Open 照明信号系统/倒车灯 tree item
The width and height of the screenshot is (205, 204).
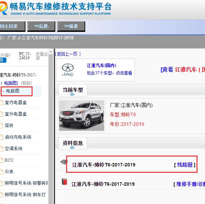click(x=25, y=195)
